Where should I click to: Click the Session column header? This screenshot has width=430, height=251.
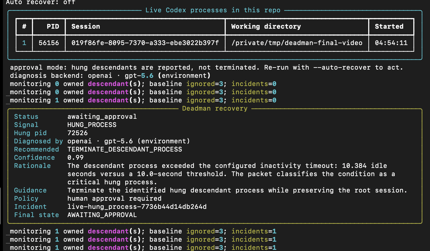[x=86, y=26]
